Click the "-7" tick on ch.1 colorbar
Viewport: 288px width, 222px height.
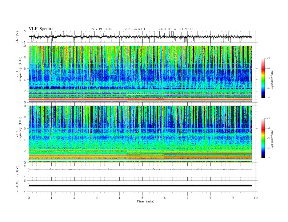(268, 98)
